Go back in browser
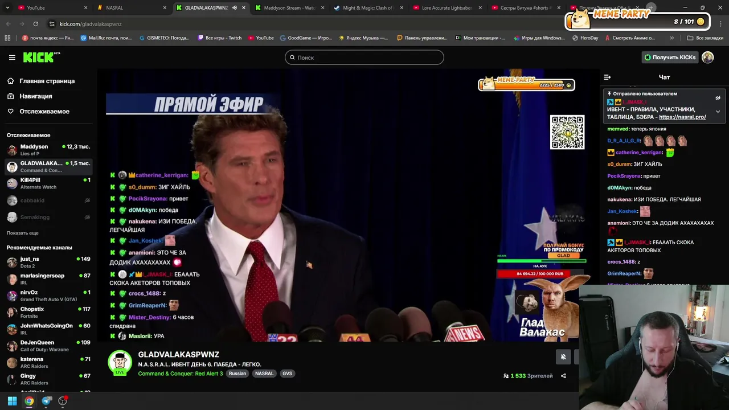This screenshot has width=729, height=410. (x=8, y=24)
